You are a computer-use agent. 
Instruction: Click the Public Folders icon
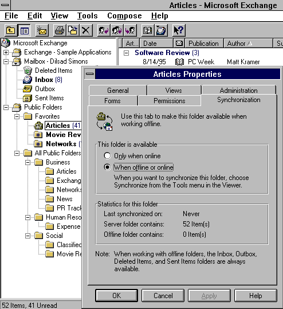point(17,107)
